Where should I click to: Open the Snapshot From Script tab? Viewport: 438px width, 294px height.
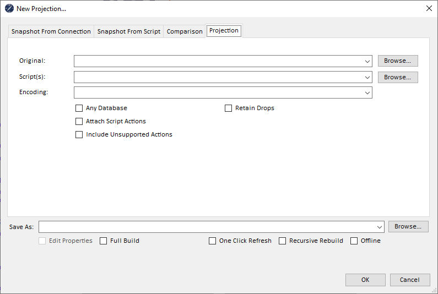click(129, 31)
